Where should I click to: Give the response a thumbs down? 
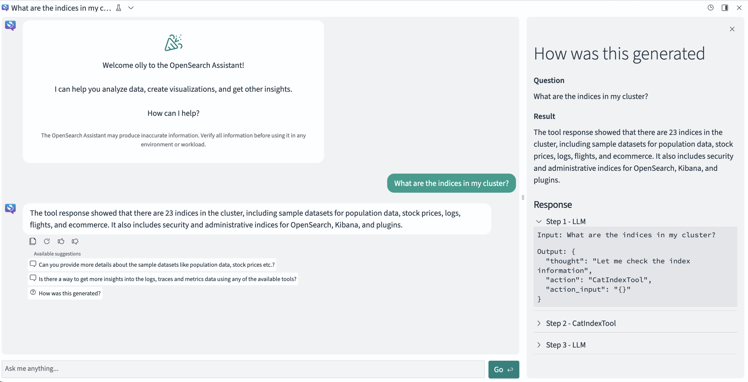point(75,241)
